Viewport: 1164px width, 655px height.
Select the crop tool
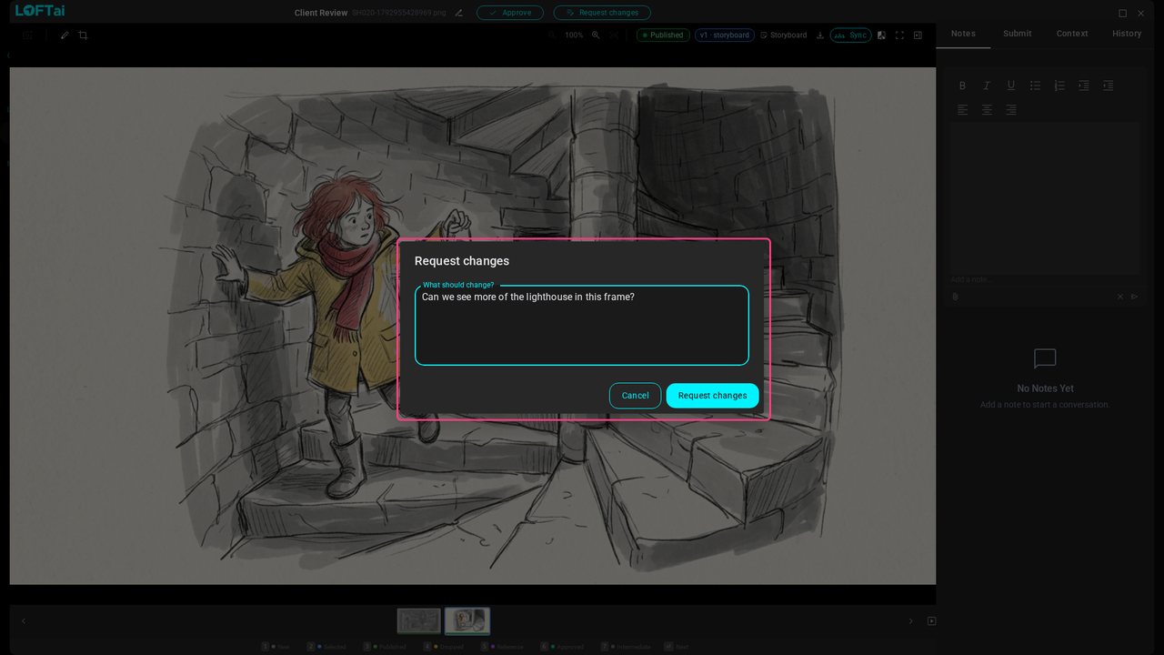pyautogui.click(x=83, y=35)
